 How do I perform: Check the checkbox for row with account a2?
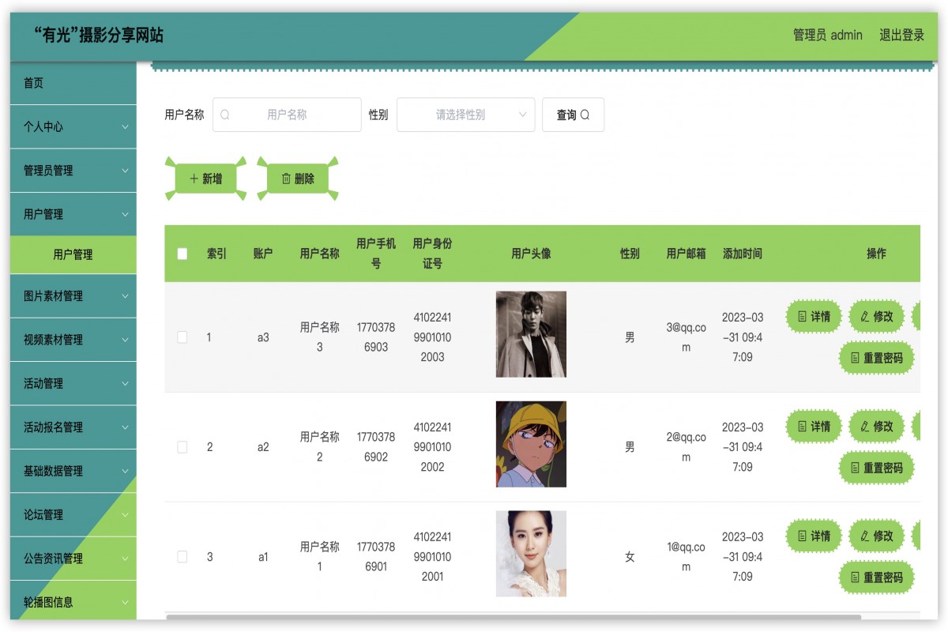[x=182, y=446]
